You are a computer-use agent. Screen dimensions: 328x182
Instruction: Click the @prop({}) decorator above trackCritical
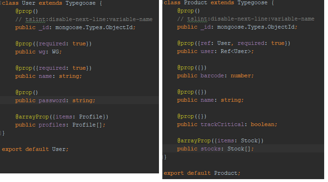pos(192,116)
